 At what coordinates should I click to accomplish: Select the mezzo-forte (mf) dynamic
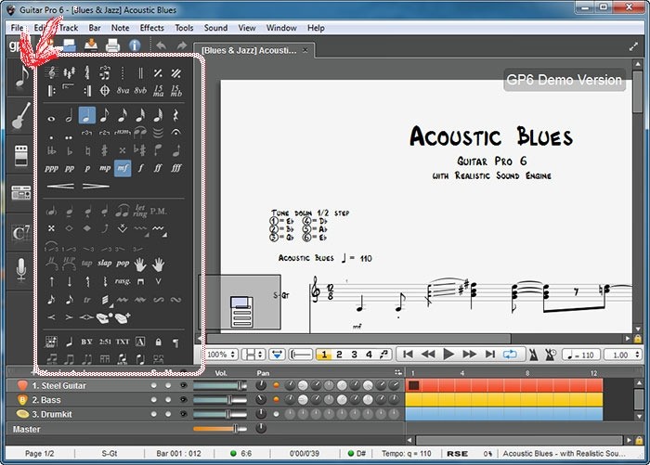pyautogui.click(x=123, y=168)
